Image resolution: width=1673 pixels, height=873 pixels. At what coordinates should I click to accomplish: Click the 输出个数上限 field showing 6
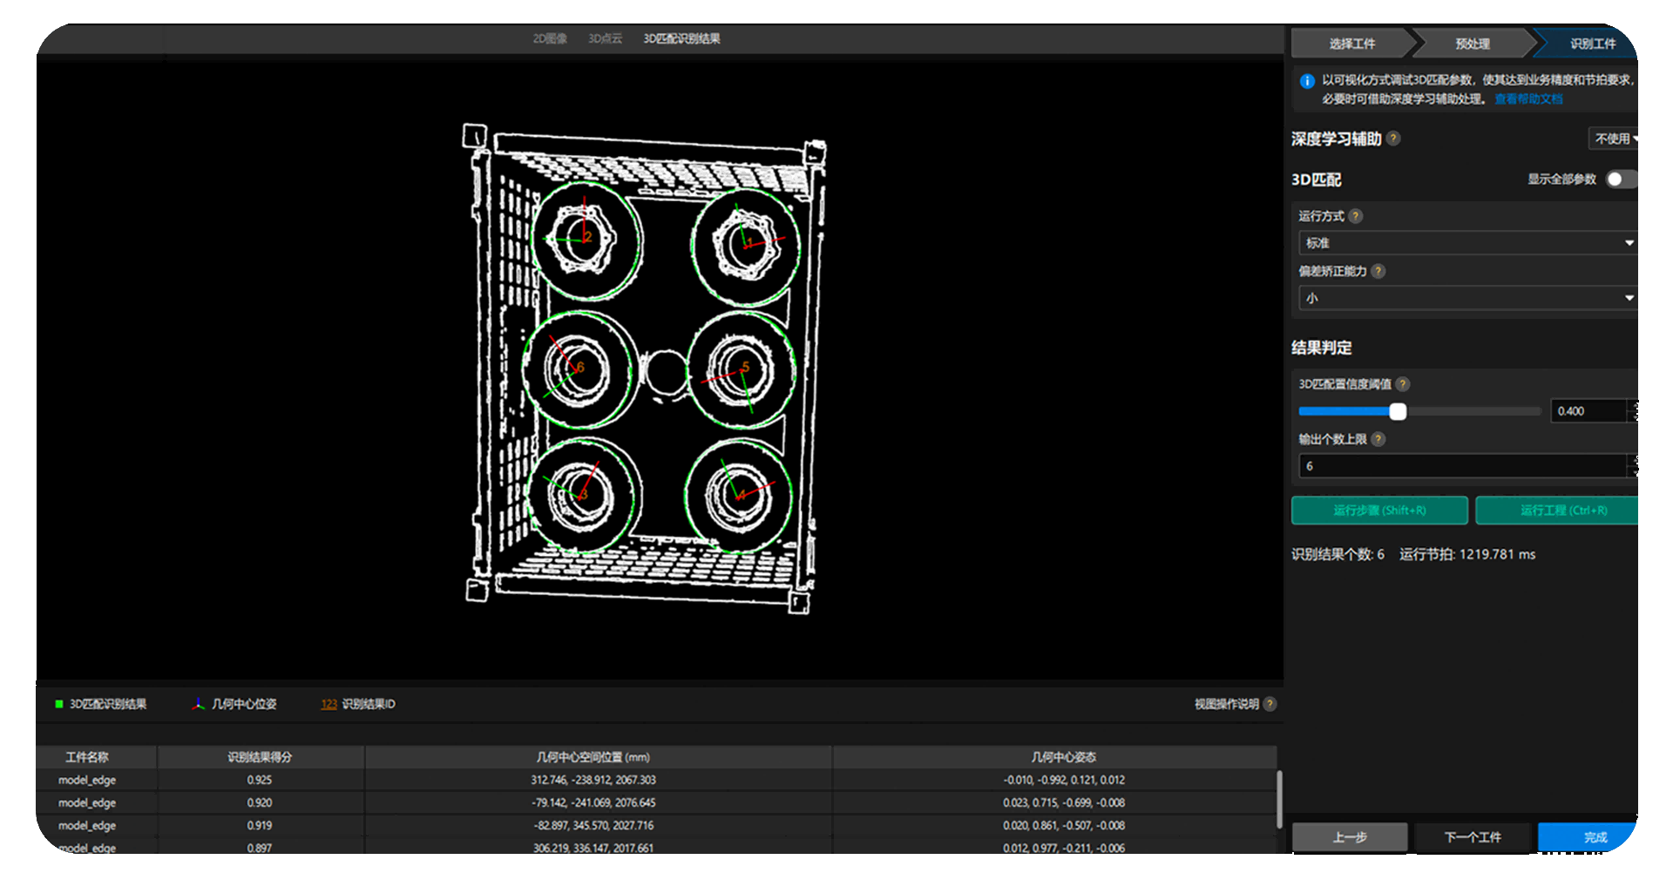pos(1463,466)
